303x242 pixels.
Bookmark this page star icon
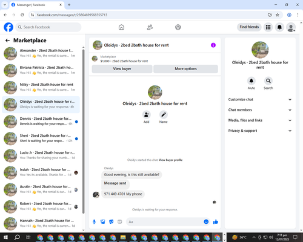[x=278, y=15]
